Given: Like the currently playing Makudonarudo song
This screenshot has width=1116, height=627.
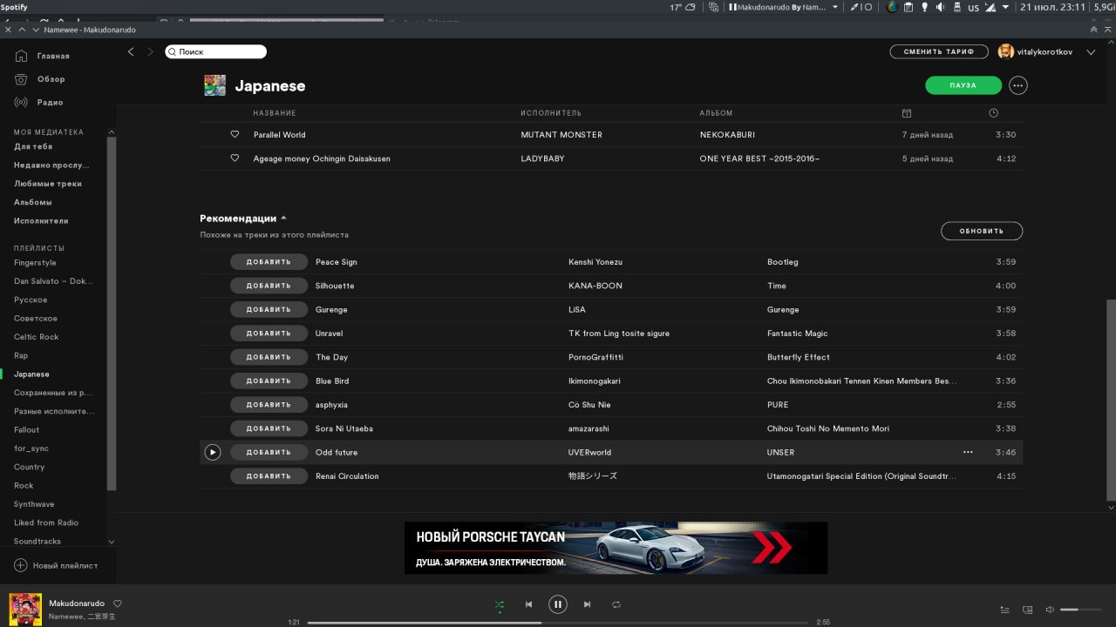Looking at the screenshot, I should pyautogui.click(x=118, y=603).
